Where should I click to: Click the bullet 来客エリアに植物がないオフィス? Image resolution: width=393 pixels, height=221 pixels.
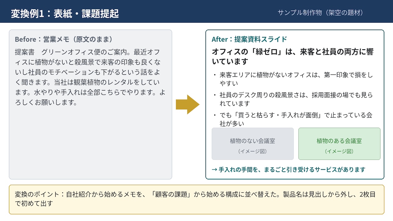(x=292, y=79)
